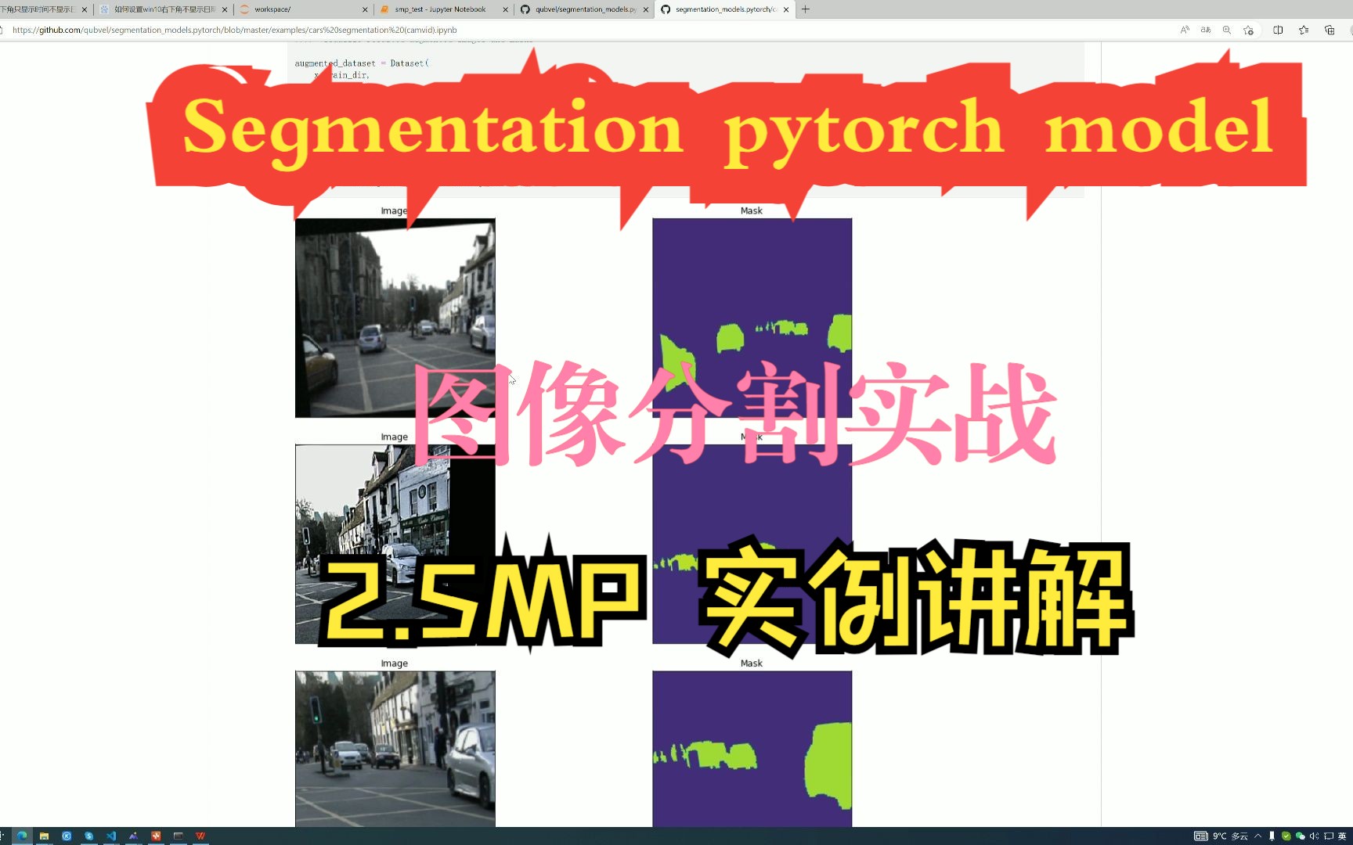Click the GitHub URL address bar
This screenshot has width=1353, height=845.
pyautogui.click(x=587, y=30)
